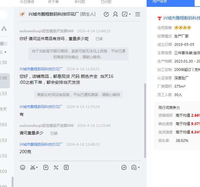Open the 用户信息 tab
Viewport: 200px width, 187px height.
(x=160, y=1)
